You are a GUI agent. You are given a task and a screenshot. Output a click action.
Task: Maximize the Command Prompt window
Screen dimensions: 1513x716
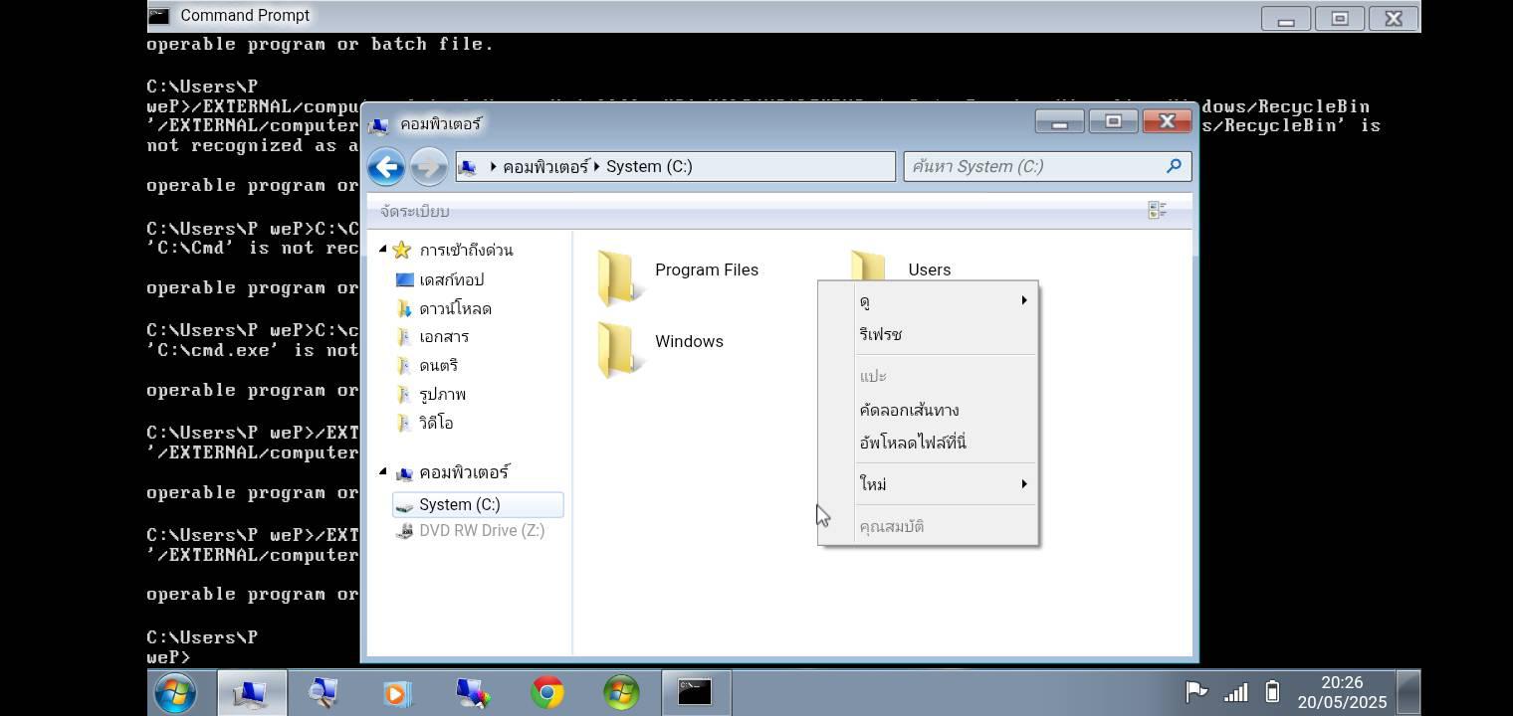point(1340,18)
